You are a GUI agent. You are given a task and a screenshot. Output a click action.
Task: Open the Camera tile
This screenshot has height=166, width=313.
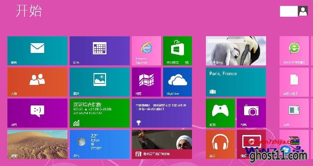(x=251, y=113)
